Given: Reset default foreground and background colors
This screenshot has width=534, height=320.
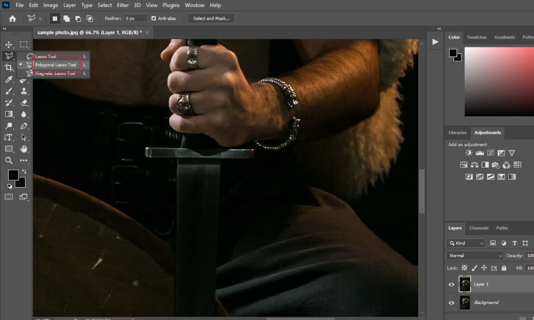Looking at the screenshot, I should coord(10,186).
